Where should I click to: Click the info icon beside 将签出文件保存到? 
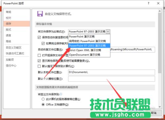[x=61, y=94]
